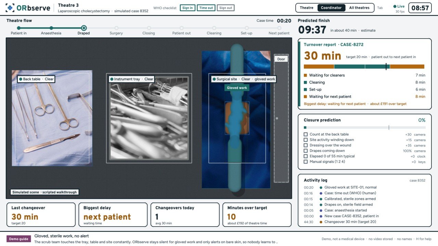Screen dimensions: 438x246
Task: Click the Instrument tray camera image
Action: [x=149, y=118]
